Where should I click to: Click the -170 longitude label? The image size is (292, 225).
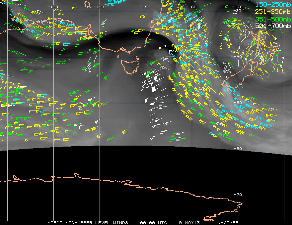click(237, 7)
